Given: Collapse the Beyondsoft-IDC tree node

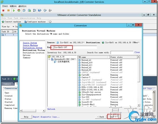Looking at the screenshot, I should (49, 59).
